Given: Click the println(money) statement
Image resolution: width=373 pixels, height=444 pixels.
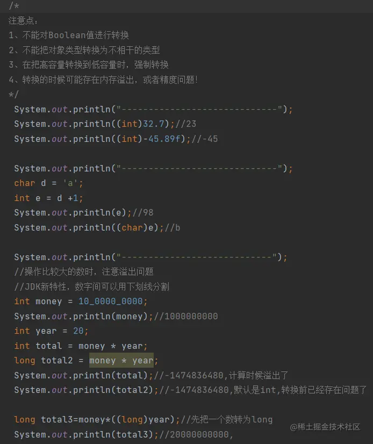Looking at the screenshot, I should tap(81, 316).
